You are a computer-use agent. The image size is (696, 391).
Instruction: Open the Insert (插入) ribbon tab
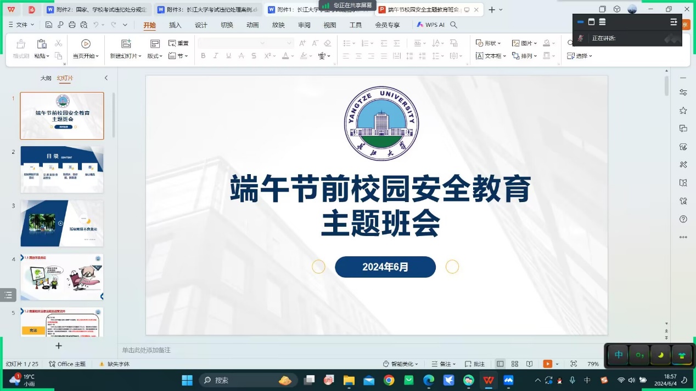pyautogui.click(x=175, y=25)
